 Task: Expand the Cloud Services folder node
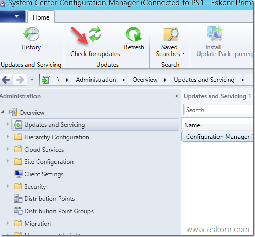coord(8,149)
